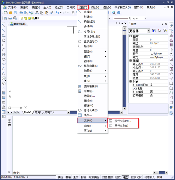This screenshot has height=180, width=175.
Task: Select 多段线(P) menu entry
Action: coord(92,32)
